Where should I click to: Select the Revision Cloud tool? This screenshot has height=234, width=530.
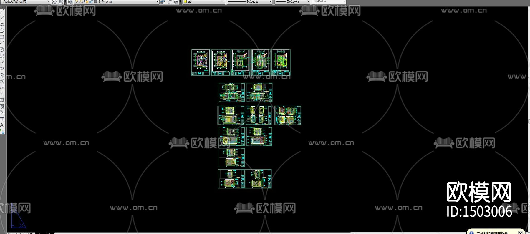pyautogui.click(x=2, y=56)
